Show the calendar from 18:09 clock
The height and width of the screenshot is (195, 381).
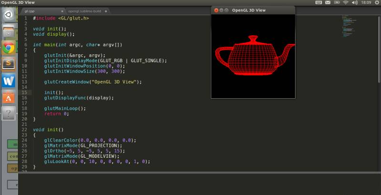pos(366,2)
